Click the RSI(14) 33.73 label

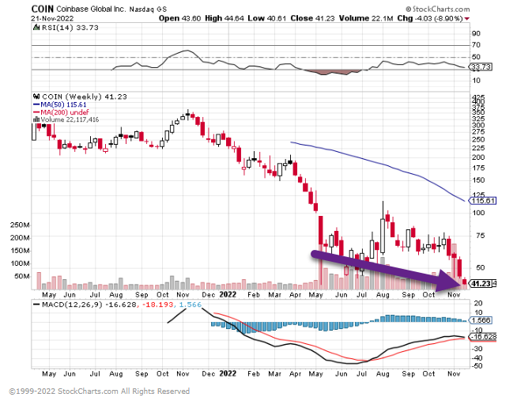[x=70, y=28]
